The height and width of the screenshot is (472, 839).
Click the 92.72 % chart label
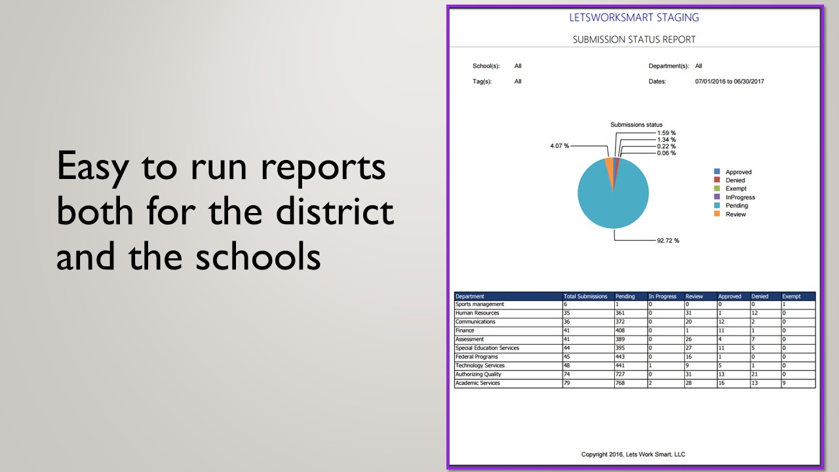pyautogui.click(x=668, y=241)
